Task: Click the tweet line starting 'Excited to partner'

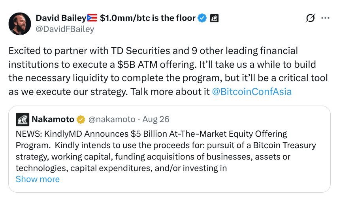Action: [153, 51]
